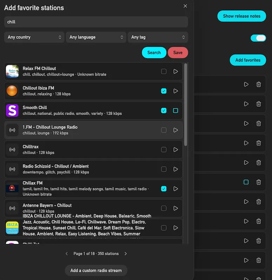Click the Chillax FM logo thumbnail

(x=12, y=189)
